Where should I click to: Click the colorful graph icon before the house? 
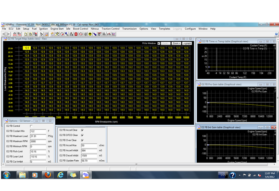click(46, 34)
